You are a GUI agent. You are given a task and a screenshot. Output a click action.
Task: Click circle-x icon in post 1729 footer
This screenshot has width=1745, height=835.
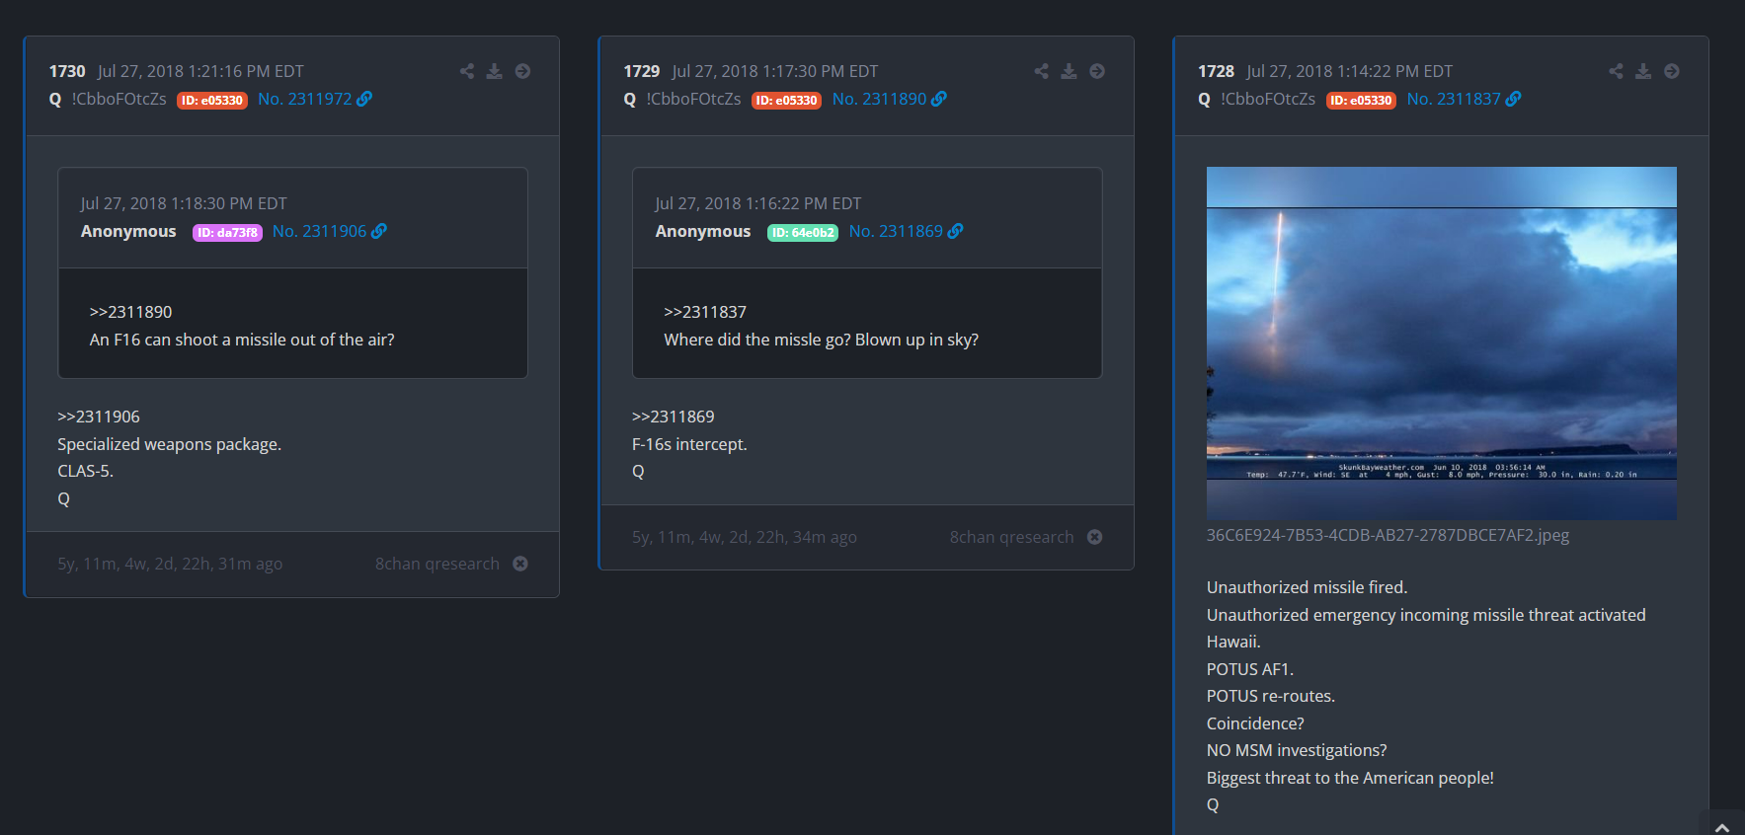pyautogui.click(x=1095, y=537)
